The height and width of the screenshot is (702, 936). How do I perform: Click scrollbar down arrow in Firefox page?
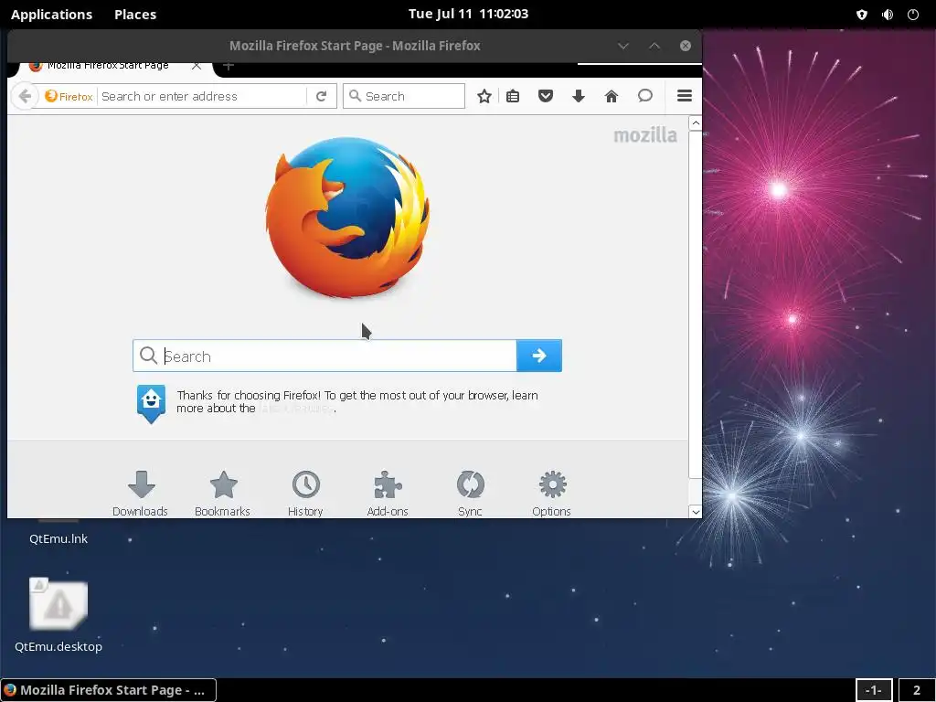[x=696, y=512]
